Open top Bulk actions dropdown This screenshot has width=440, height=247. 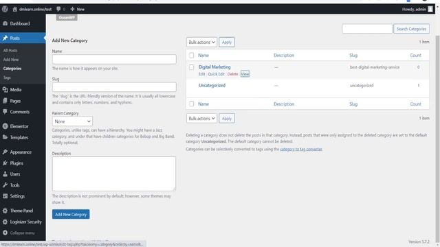tap(201, 43)
